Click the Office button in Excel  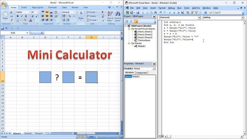coord(4,5)
